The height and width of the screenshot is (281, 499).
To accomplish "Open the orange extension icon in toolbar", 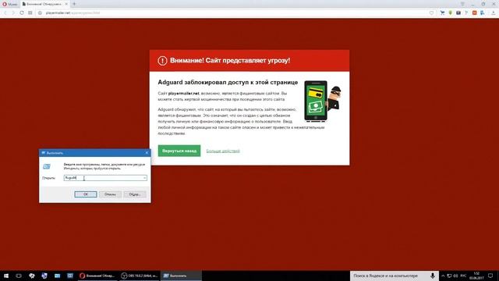I will click(x=475, y=12).
